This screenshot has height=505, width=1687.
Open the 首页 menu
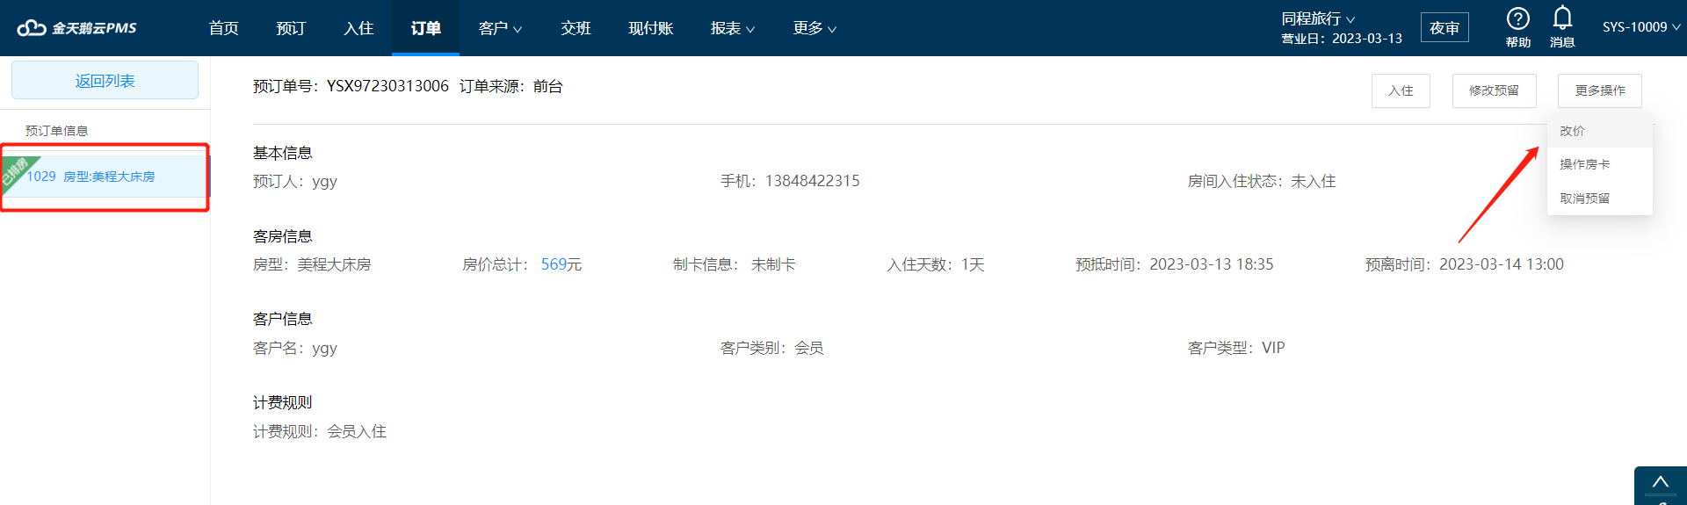(223, 28)
